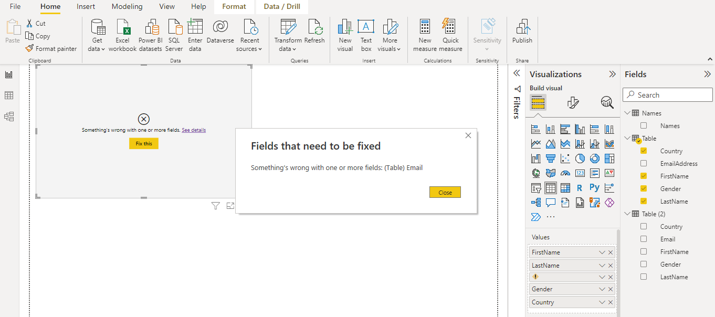Open the View ribbon tab

click(x=167, y=7)
